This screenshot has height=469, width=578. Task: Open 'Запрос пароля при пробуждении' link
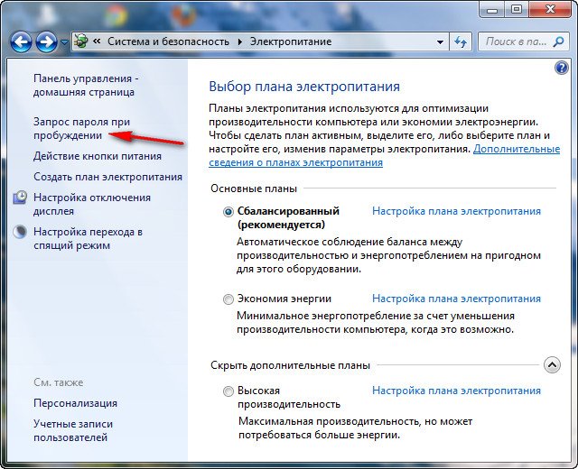[81, 128]
